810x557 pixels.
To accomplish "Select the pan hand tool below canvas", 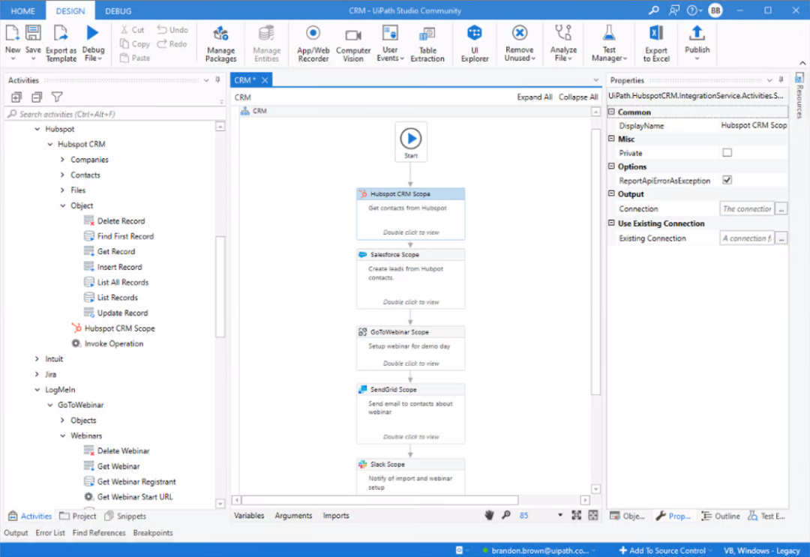I will (489, 515).
